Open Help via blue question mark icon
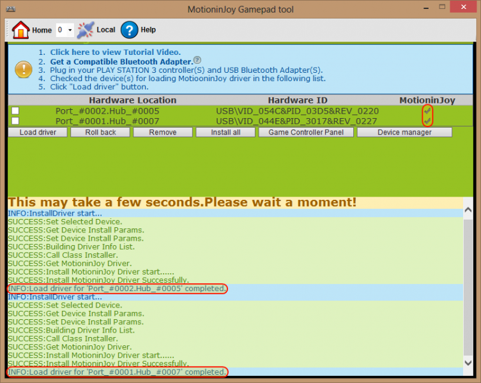The image size is (481, 383). coord(129,30)
